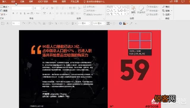
Task: Switch to the 动画 Animations tab
Action: pos(31,1)
